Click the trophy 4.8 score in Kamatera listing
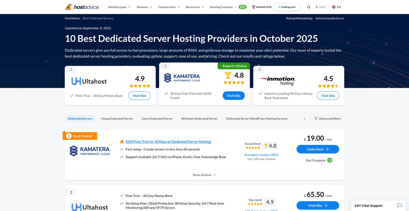 (270, 146)
